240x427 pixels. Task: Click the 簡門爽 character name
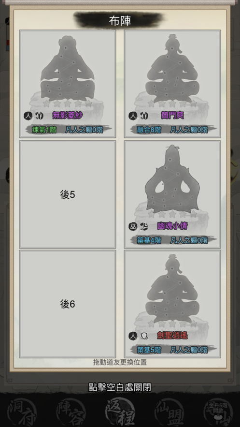point(172,116)
